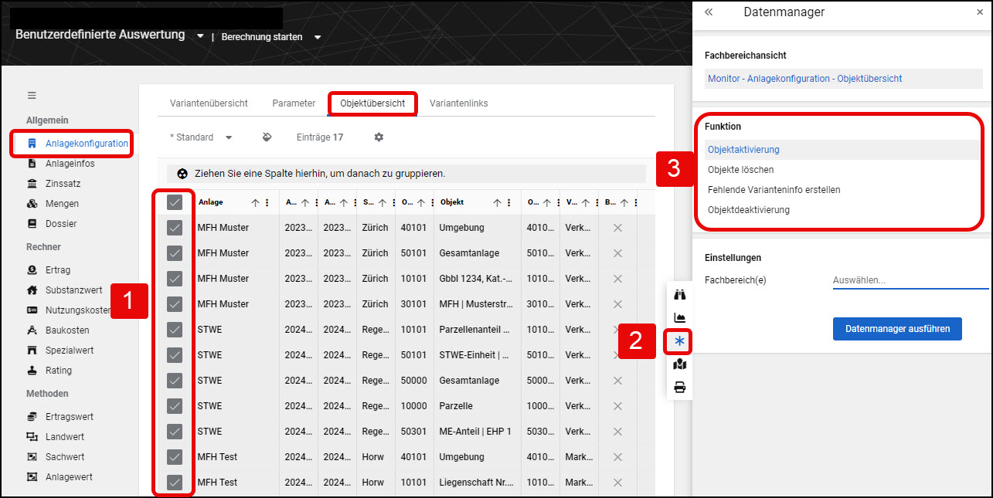993x498 pixels.
Task: Toggle the select-all header checkbox
Action: coord(175,202)
